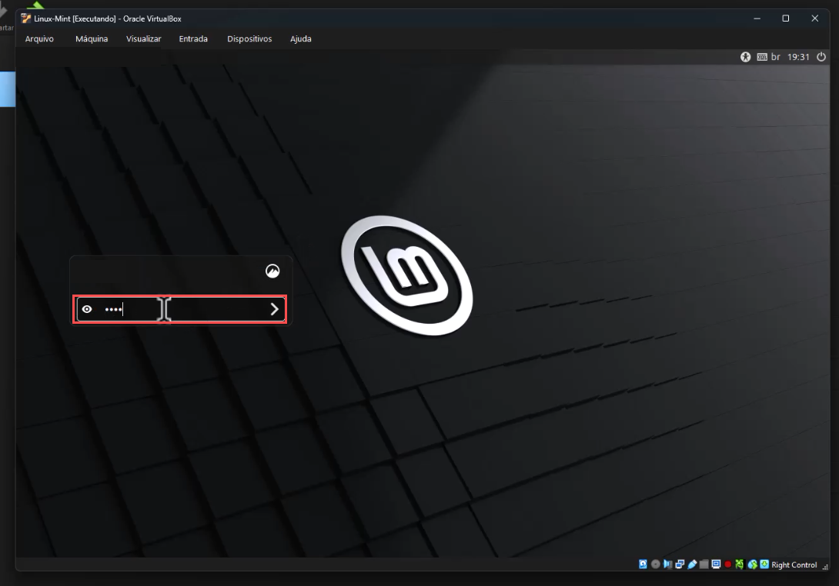Click the virtual display status icon
The height and width of the screenshot is (586, 839).
[x=716, y=564]
